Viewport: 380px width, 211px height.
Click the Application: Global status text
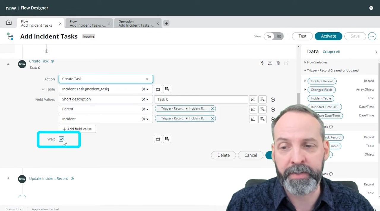(45, 209)
